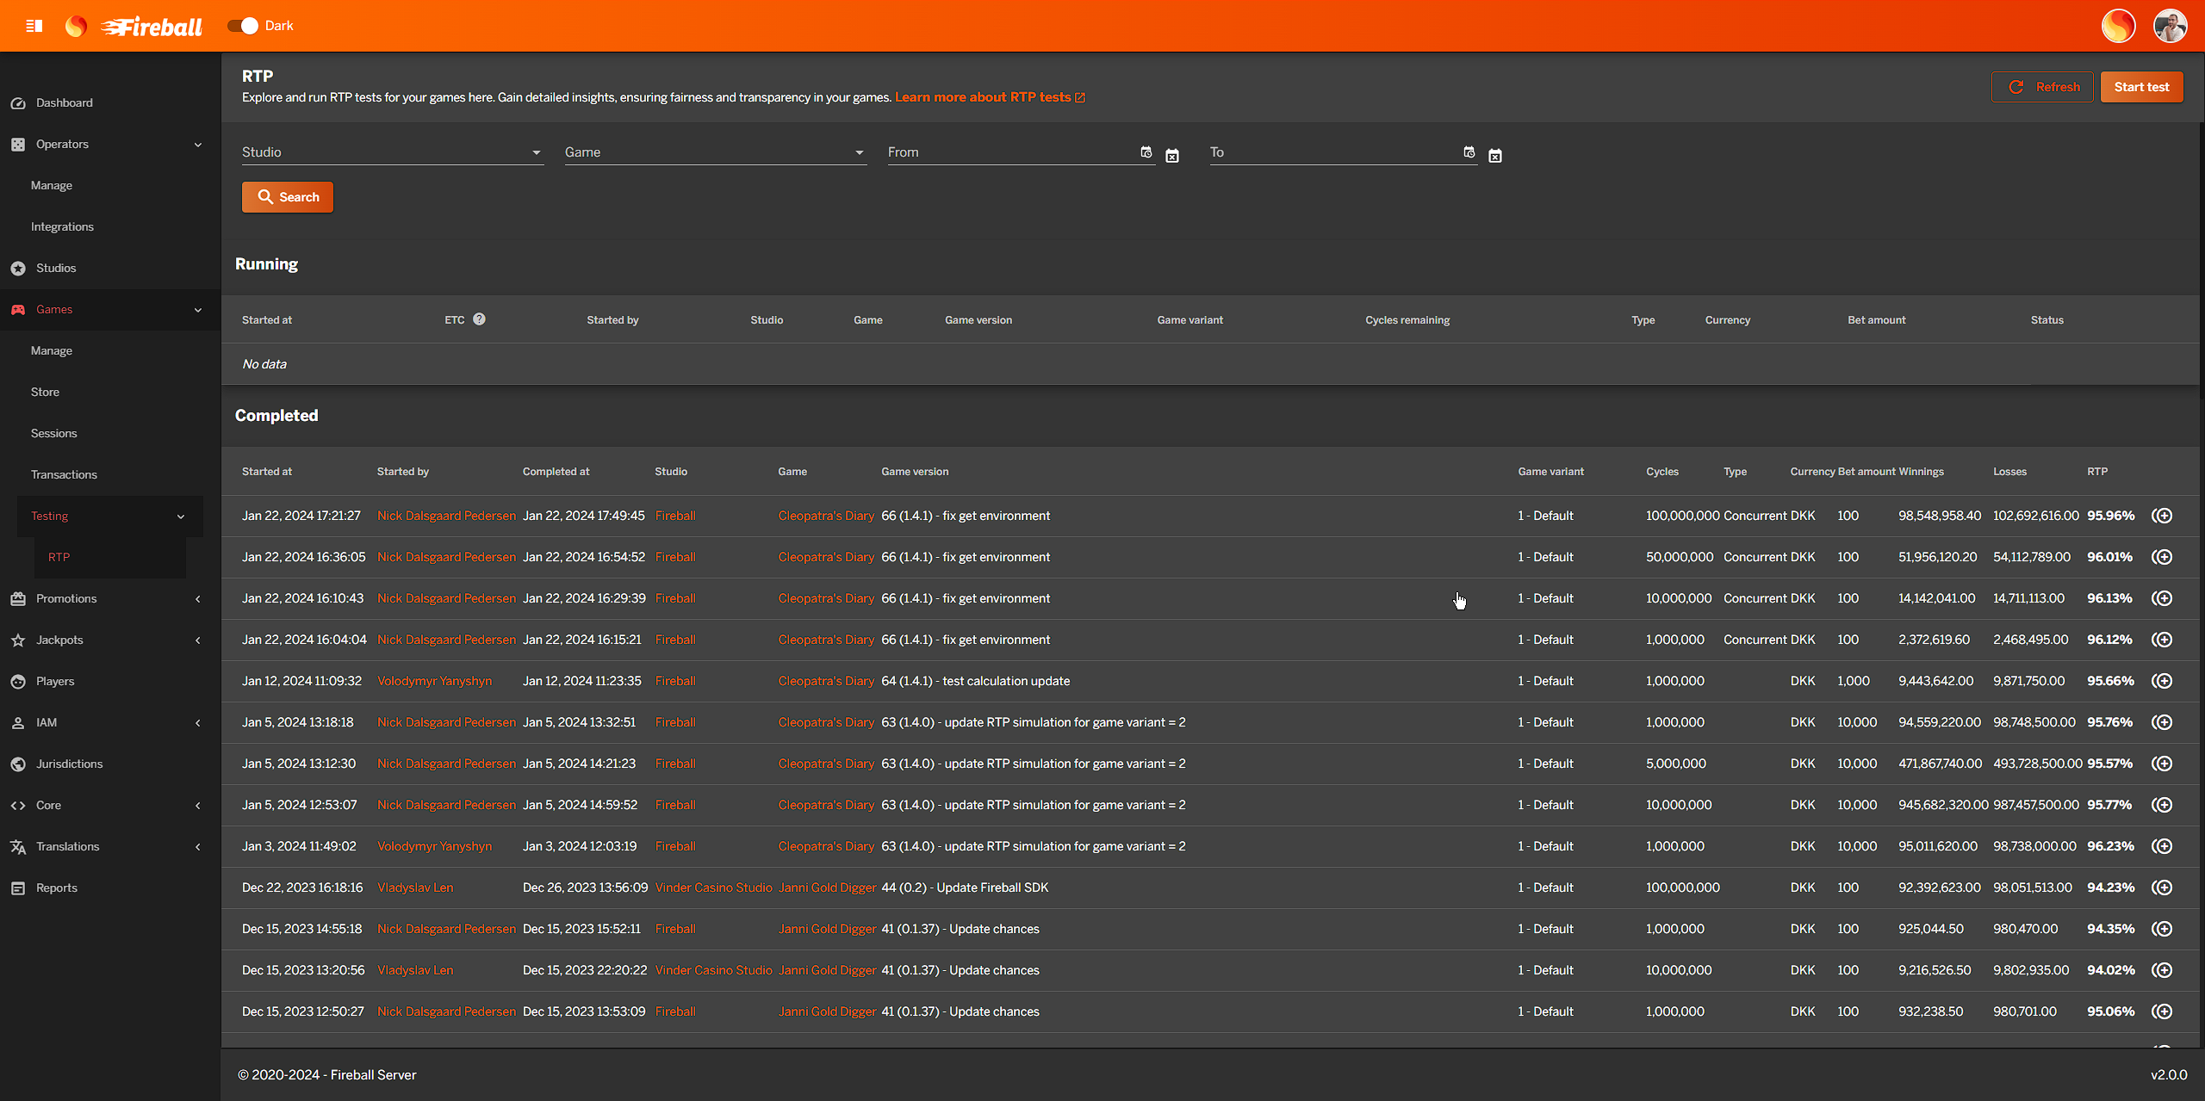Go to Transactions under Games

(64, 474)
